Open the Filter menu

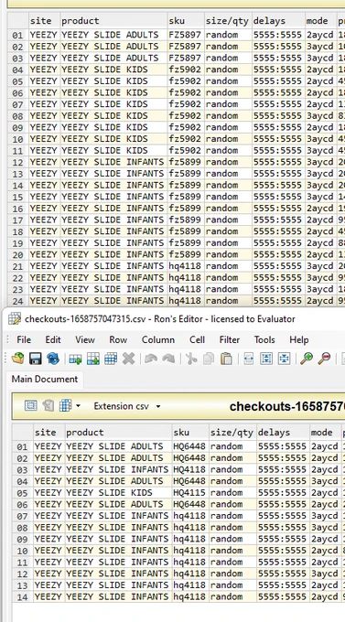[x=230, y=339]
